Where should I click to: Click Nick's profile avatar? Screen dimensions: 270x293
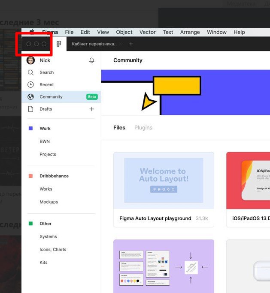pos(30,60)
